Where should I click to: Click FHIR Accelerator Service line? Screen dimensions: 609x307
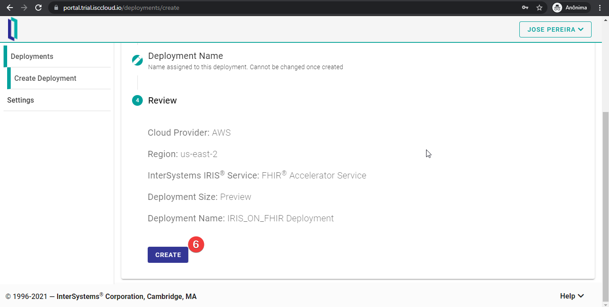[257, 175]
